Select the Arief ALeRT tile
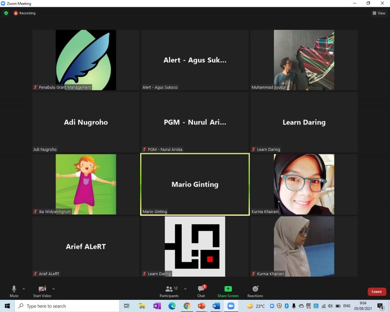The image size is (390, 312). pyautogui.click(x=86, y=246)
